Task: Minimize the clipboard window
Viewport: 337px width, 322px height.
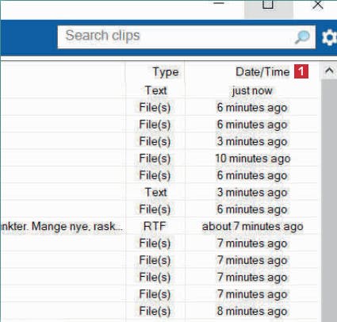Action: coord(219,4)
